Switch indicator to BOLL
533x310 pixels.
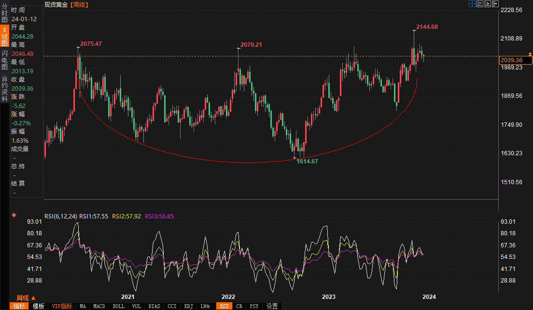click(x=118, y=306)
